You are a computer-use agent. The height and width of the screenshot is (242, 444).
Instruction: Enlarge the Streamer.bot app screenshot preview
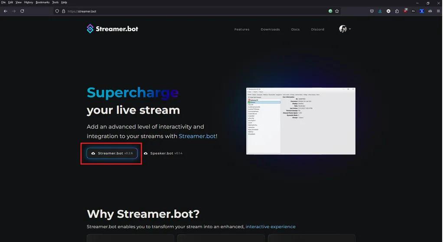[301, 121]
